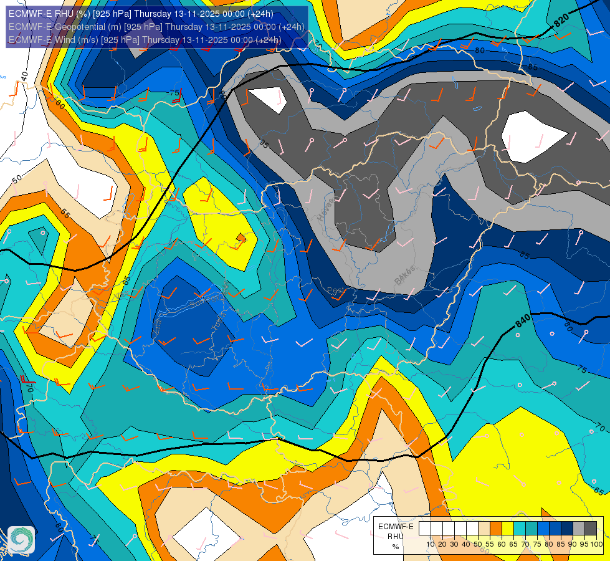Click the legend scale value 30
Screen dimensions: 610x561
click(x=454, y=544)
